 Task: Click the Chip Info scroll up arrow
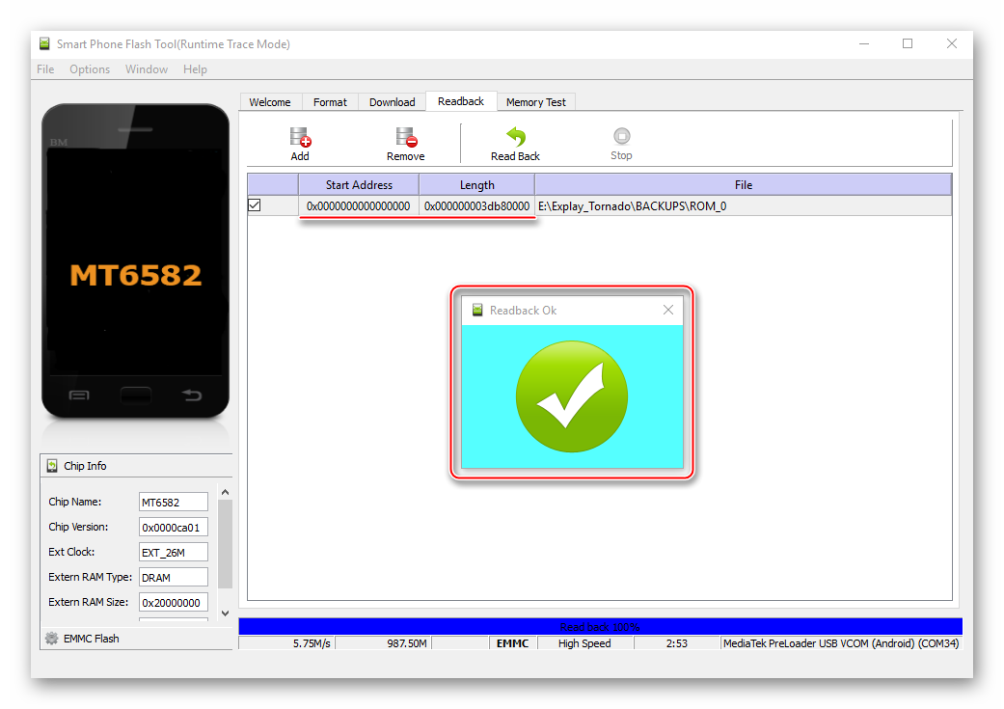pyautogui.click(x=225, y=492)
